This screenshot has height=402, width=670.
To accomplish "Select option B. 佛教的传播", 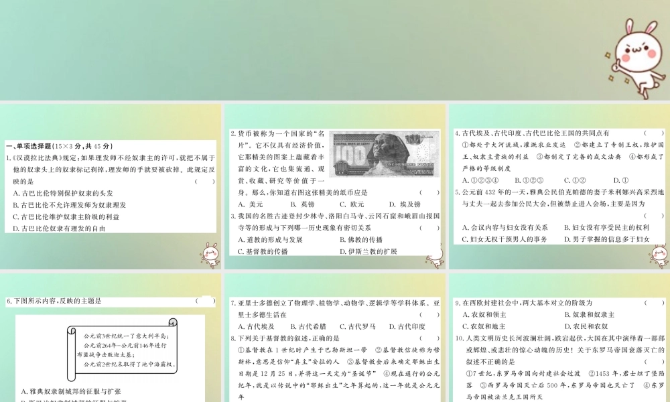I will point(361,240).
